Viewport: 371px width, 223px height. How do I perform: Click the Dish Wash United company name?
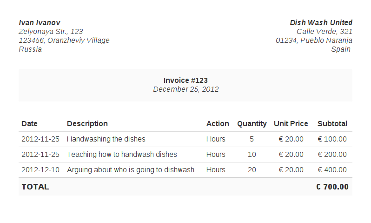click(x=321, y=23)
